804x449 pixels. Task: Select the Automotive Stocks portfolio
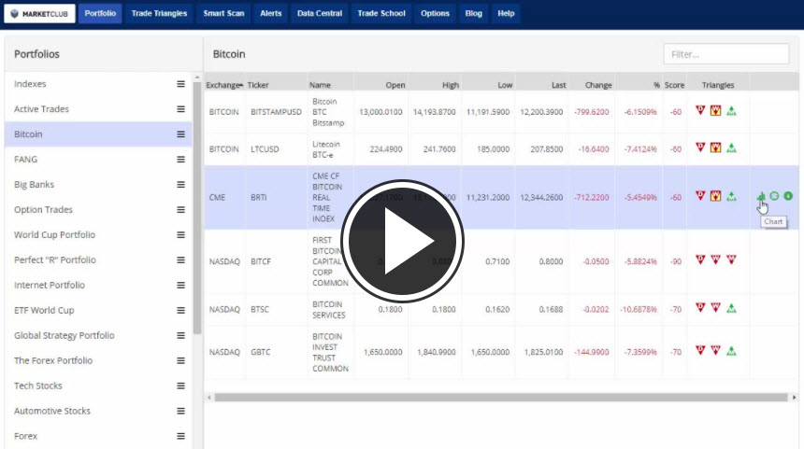[x=98, y=411]
